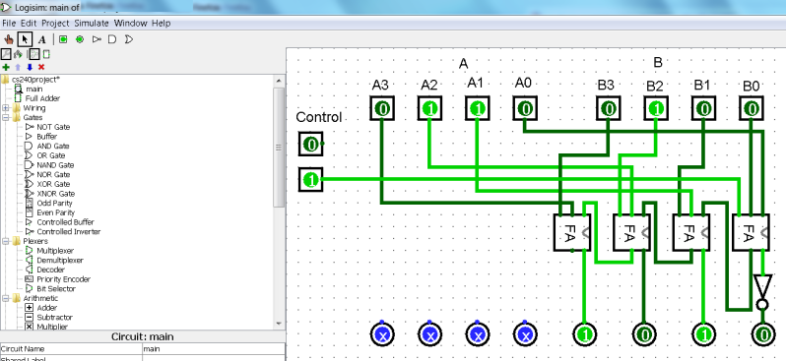The width and height of the screenshot is (786, 361).
Task: Open the Edit menu
Action: tap(29, 23)
